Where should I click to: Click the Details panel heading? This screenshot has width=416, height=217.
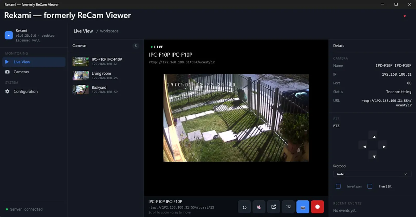pyautogui.click(x=339, y=46)
